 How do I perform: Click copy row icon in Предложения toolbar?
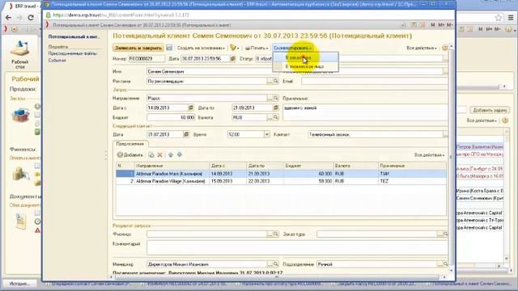(151, 154)
